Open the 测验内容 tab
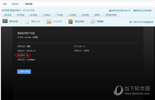155x100 pixels. 35,21
